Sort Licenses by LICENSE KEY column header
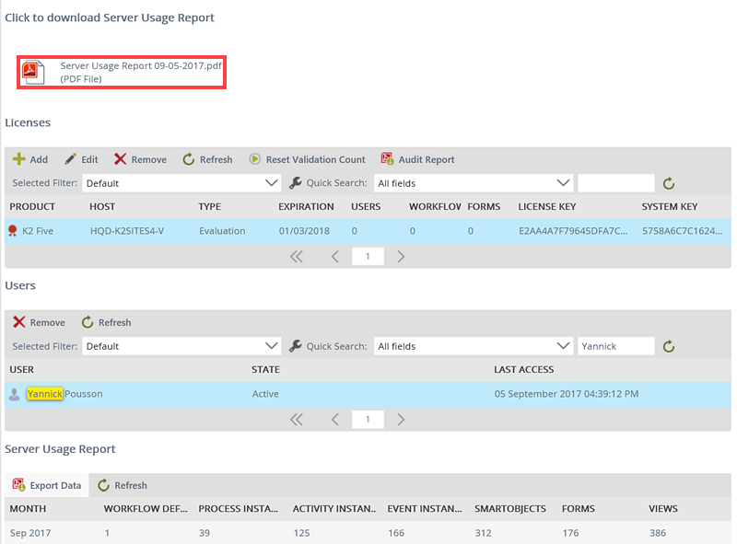Screen dimensions: 737x544 point(547,207)
